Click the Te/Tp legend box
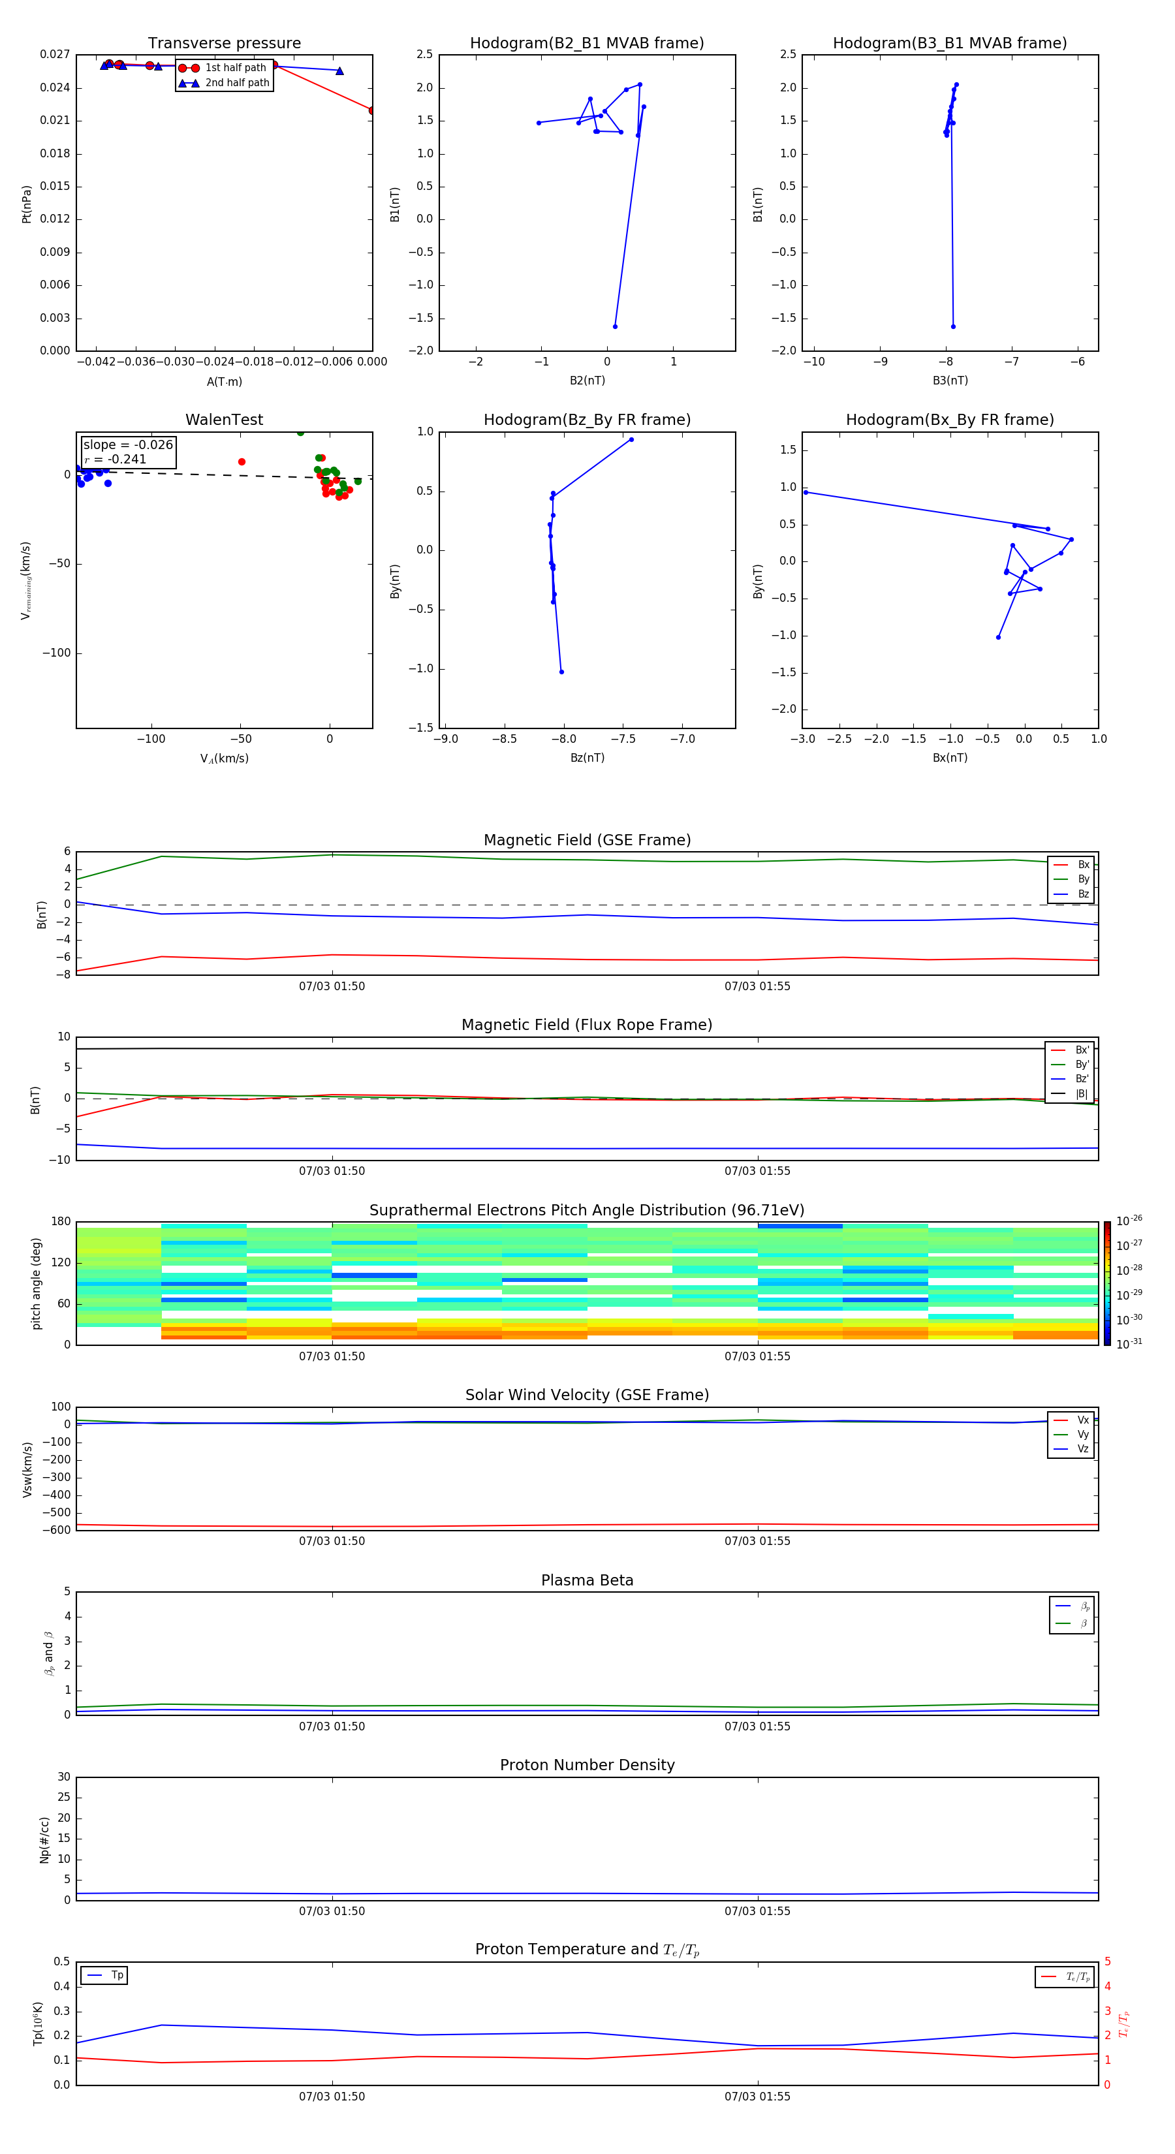Viewport: 1175px width, 2154px height. pos(1065,1976)
